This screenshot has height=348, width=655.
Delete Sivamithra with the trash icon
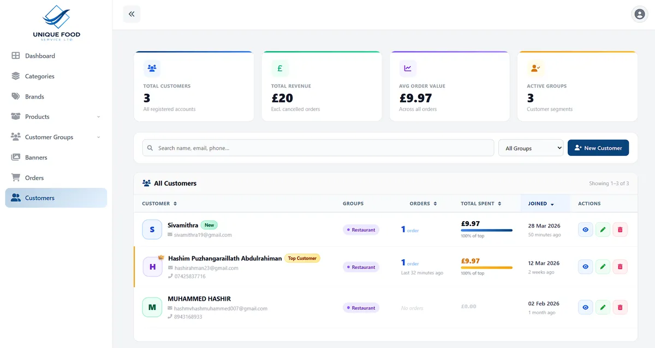[x=620, y=230]
